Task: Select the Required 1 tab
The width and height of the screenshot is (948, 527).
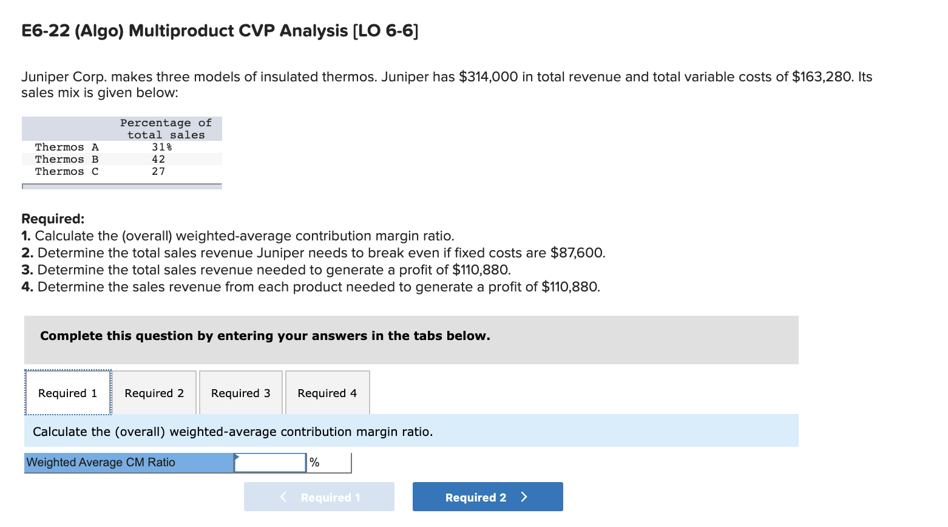Action: tap(67, 393)
